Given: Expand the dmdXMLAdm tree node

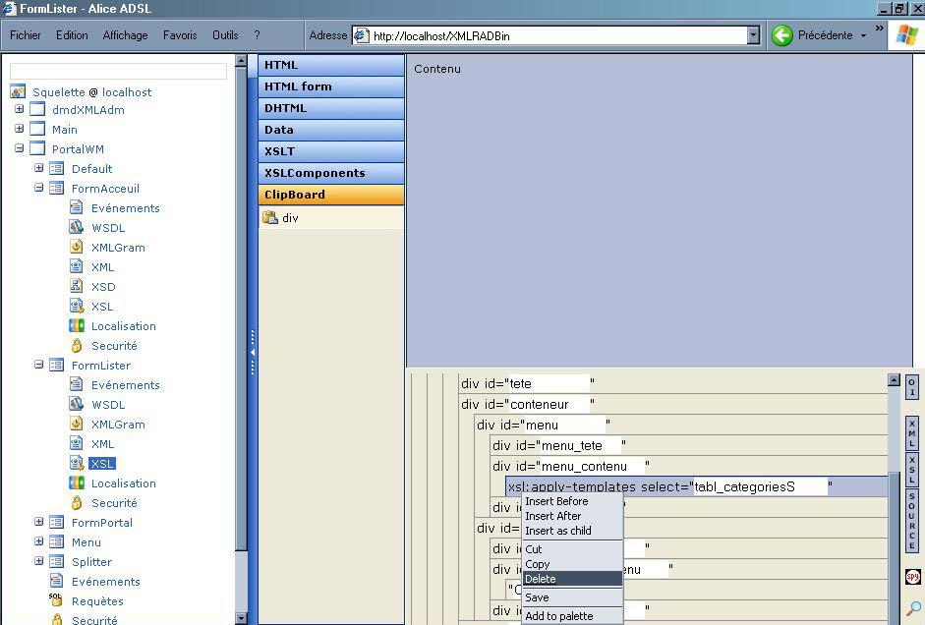Looking at the screenshot, I should coord(19,110).
